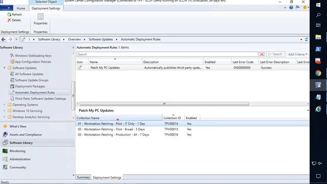
Task: Open the help question mark icon
Action: point(291,8)
